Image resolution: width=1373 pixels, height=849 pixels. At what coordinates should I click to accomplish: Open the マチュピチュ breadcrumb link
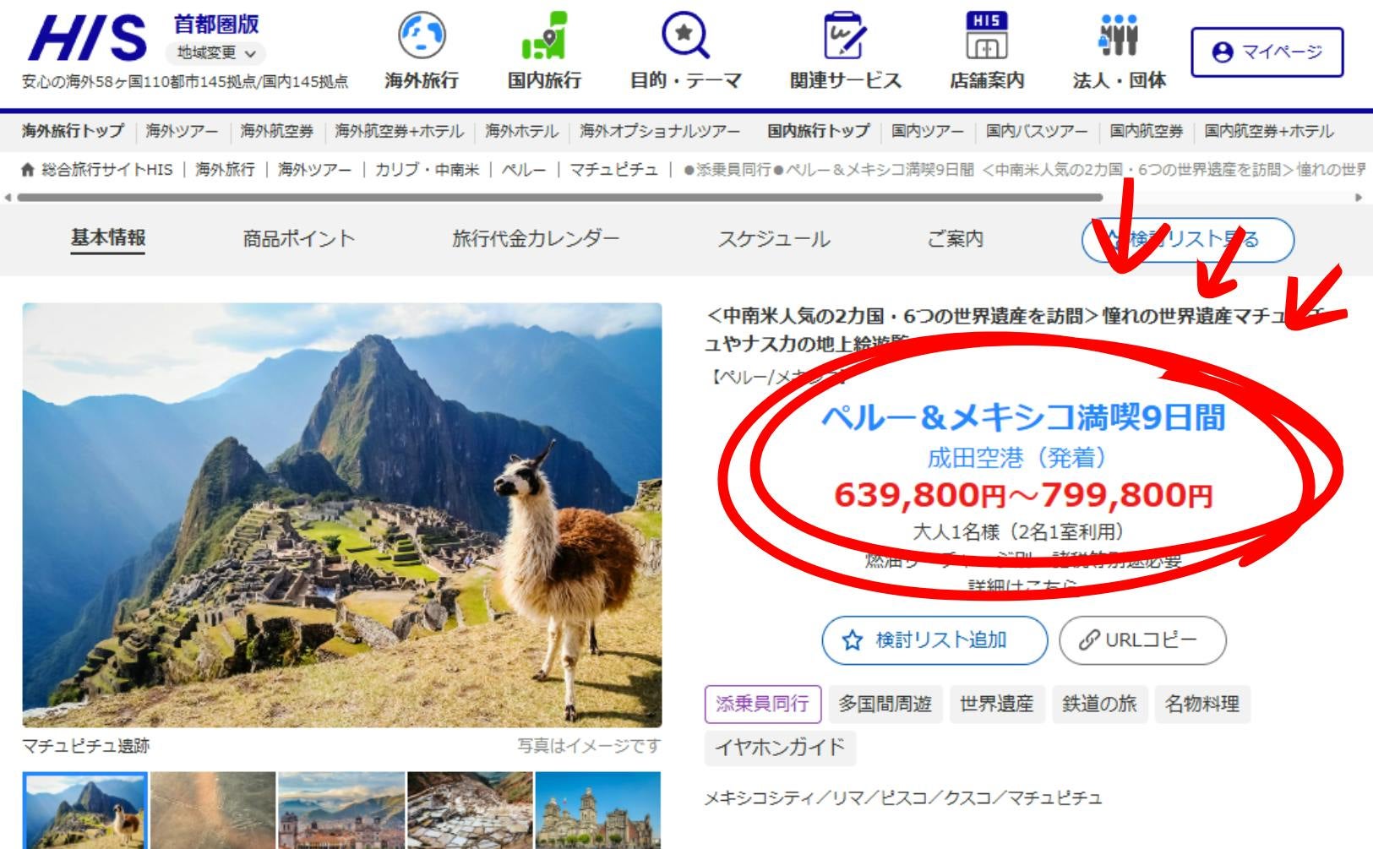click(x=613, y=170)
